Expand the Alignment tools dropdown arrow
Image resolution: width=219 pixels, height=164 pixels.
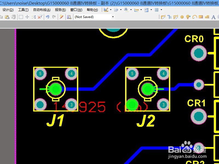pos(121,10)
